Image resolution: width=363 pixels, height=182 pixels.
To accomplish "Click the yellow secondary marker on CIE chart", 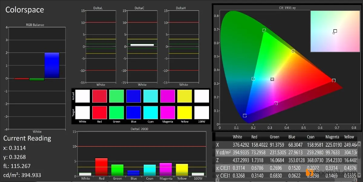I will tap(293, 51).
